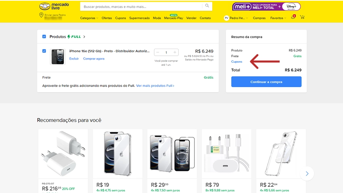Decrease iPhone quantity with minus button

coord(158,52)
